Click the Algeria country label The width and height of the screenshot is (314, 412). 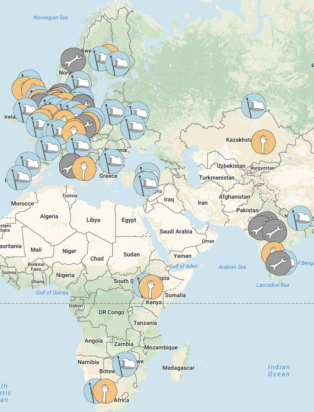tap(49, 216)
